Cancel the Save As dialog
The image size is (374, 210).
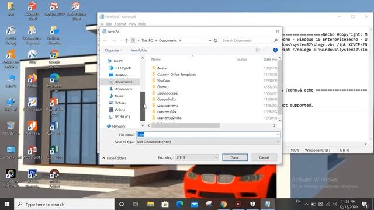point(264,157)
